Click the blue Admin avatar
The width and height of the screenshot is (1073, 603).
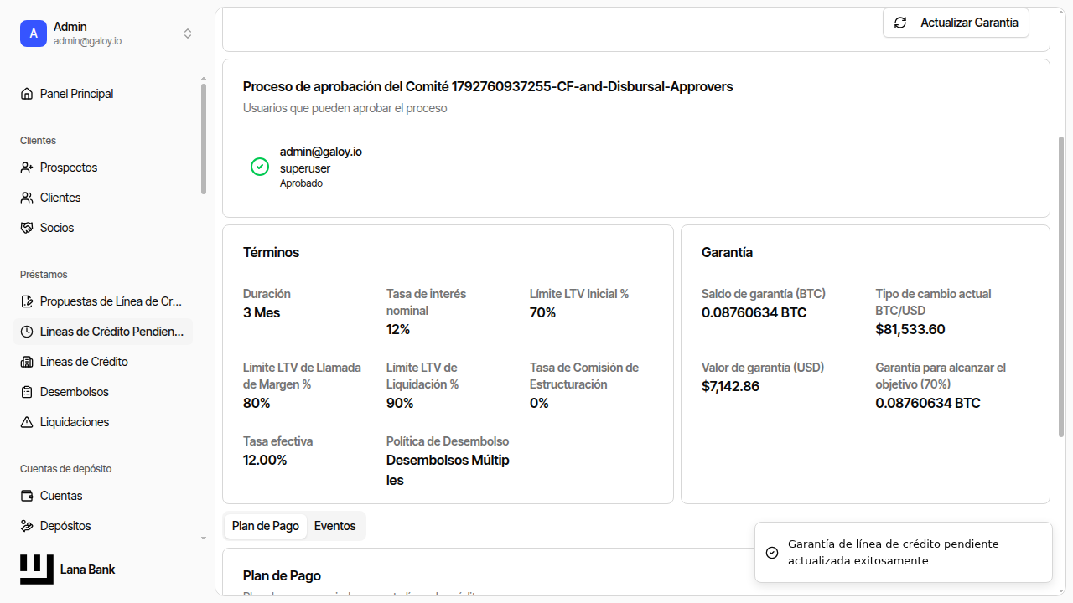(x=34, y=33)
